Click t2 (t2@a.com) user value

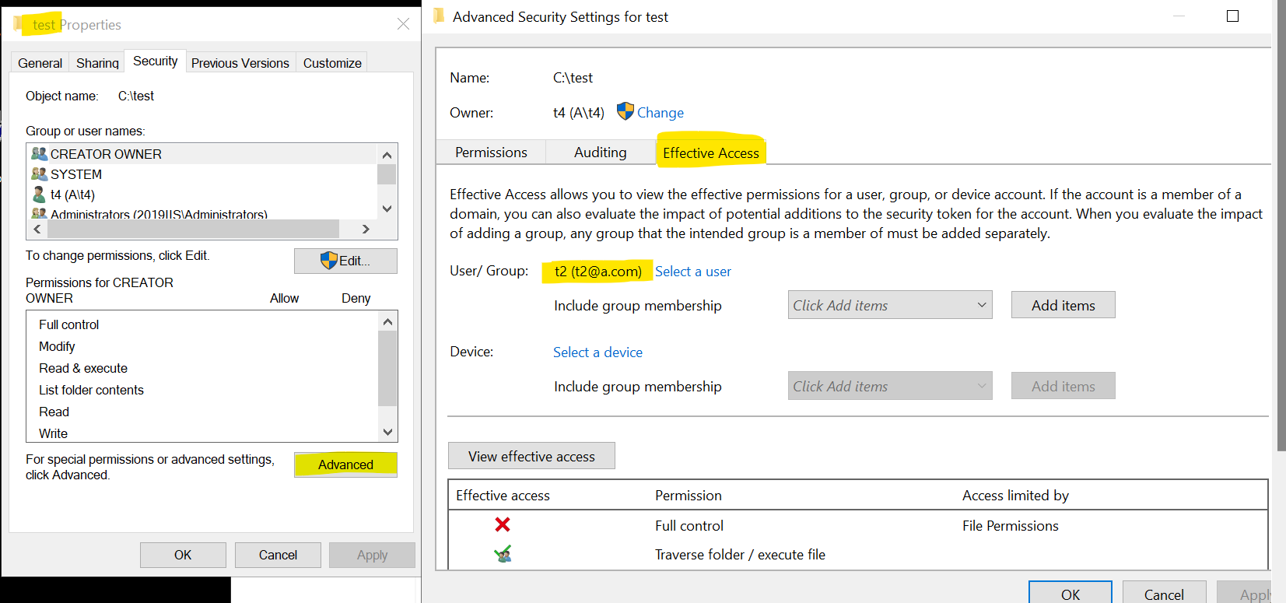[x=597, y=272]
